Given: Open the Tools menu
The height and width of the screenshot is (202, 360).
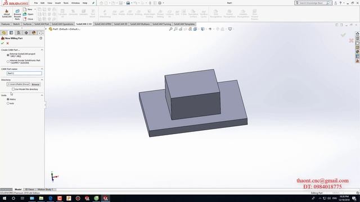Looking at the screenshot, I should (66, 3).
